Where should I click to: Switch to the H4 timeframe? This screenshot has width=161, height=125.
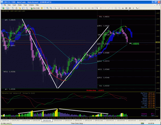pos(82,8)
